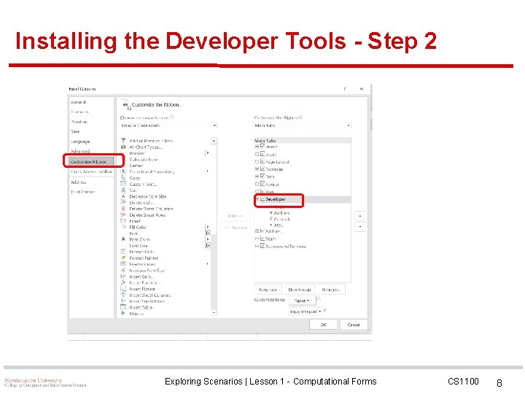Expand the Insert tab tree node
The width and height of the screenshot is (525, 394).
tap(257, 154)
